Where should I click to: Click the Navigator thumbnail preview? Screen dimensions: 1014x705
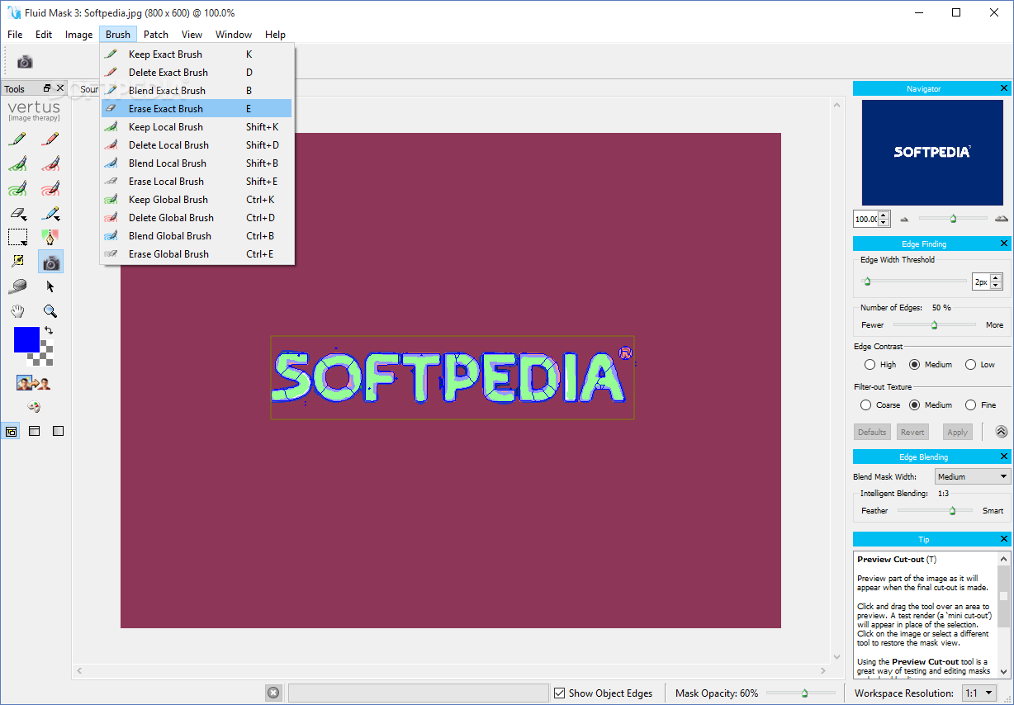coord(931,152)
